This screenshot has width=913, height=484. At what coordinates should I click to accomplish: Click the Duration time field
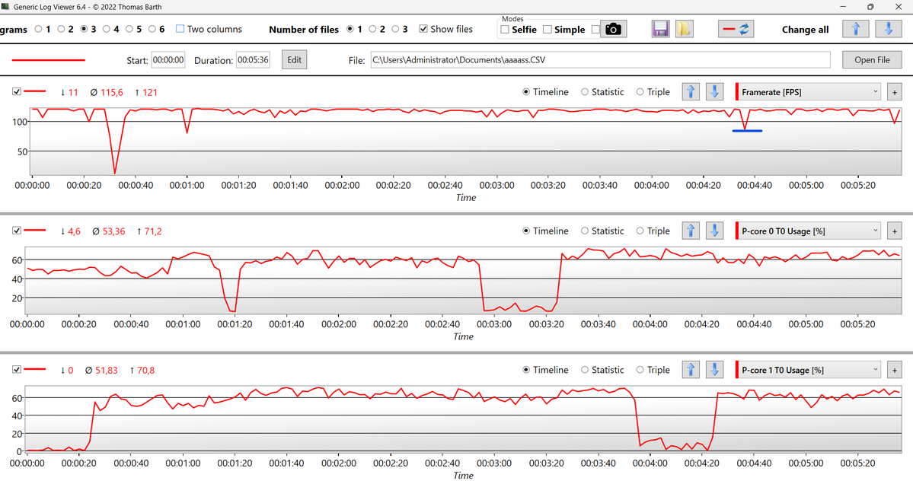click(253, 60)
